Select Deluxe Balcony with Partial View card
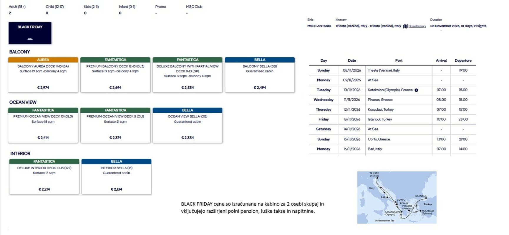The width and height of the screenshot is (509, 235). tap(188, 75)
